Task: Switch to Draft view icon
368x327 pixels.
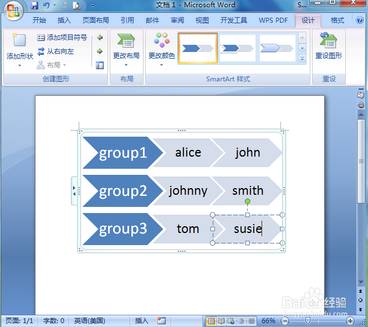Action: 252,321
